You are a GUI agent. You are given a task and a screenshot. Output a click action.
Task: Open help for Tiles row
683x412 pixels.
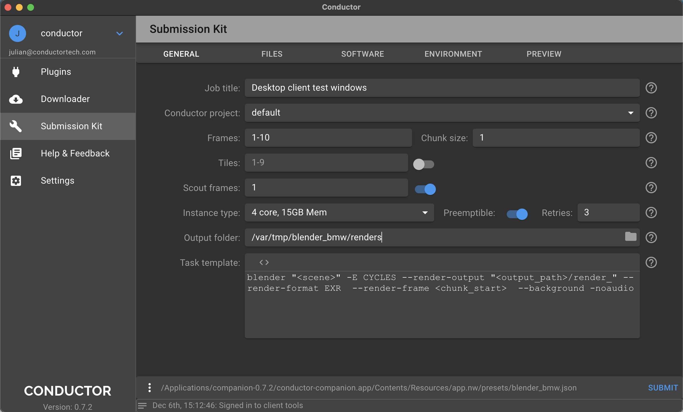pos(651,163)
